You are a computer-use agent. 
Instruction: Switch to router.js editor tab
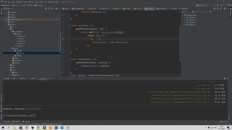[127, 9]
